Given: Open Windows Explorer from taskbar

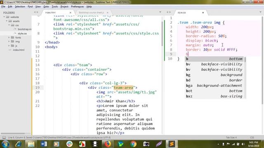Looking at the screenshot, I should pyautogui.click(x=31, y=144).
